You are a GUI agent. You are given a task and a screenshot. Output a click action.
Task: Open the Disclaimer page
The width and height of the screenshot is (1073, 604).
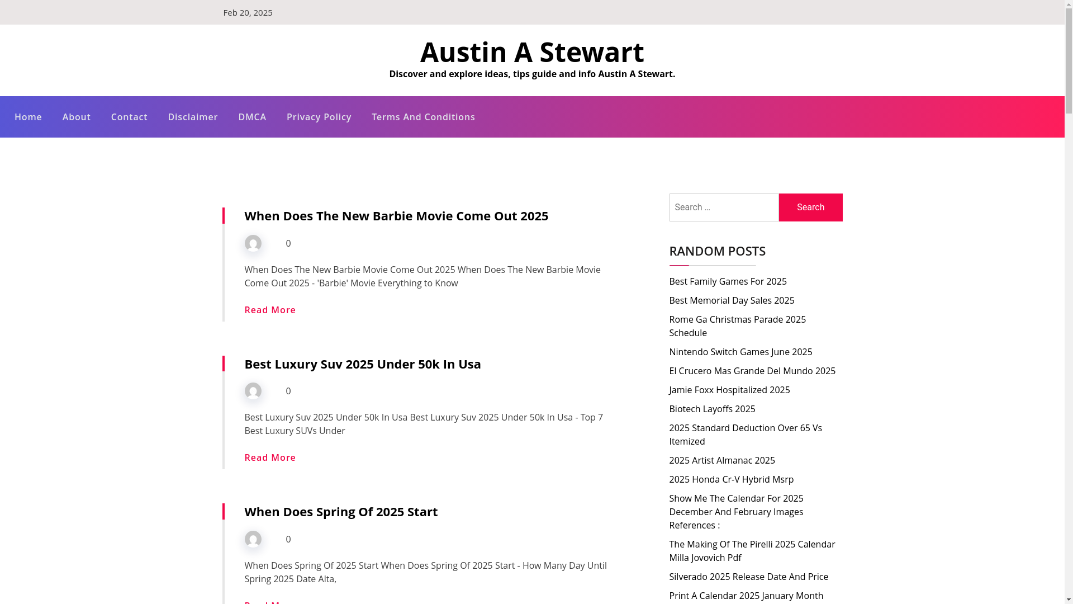point(193,117)
